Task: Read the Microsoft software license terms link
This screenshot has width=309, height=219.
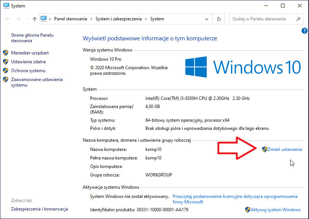Action: coord(235,199)
